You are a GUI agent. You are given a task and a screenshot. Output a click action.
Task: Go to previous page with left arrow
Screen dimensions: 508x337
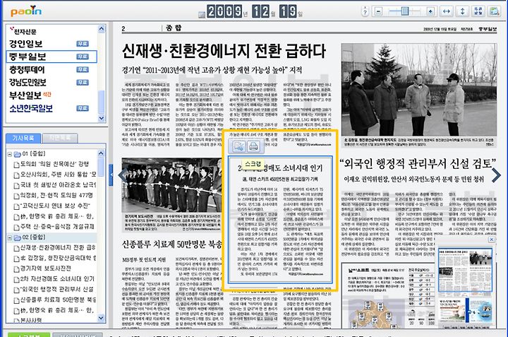click(123, 175)
